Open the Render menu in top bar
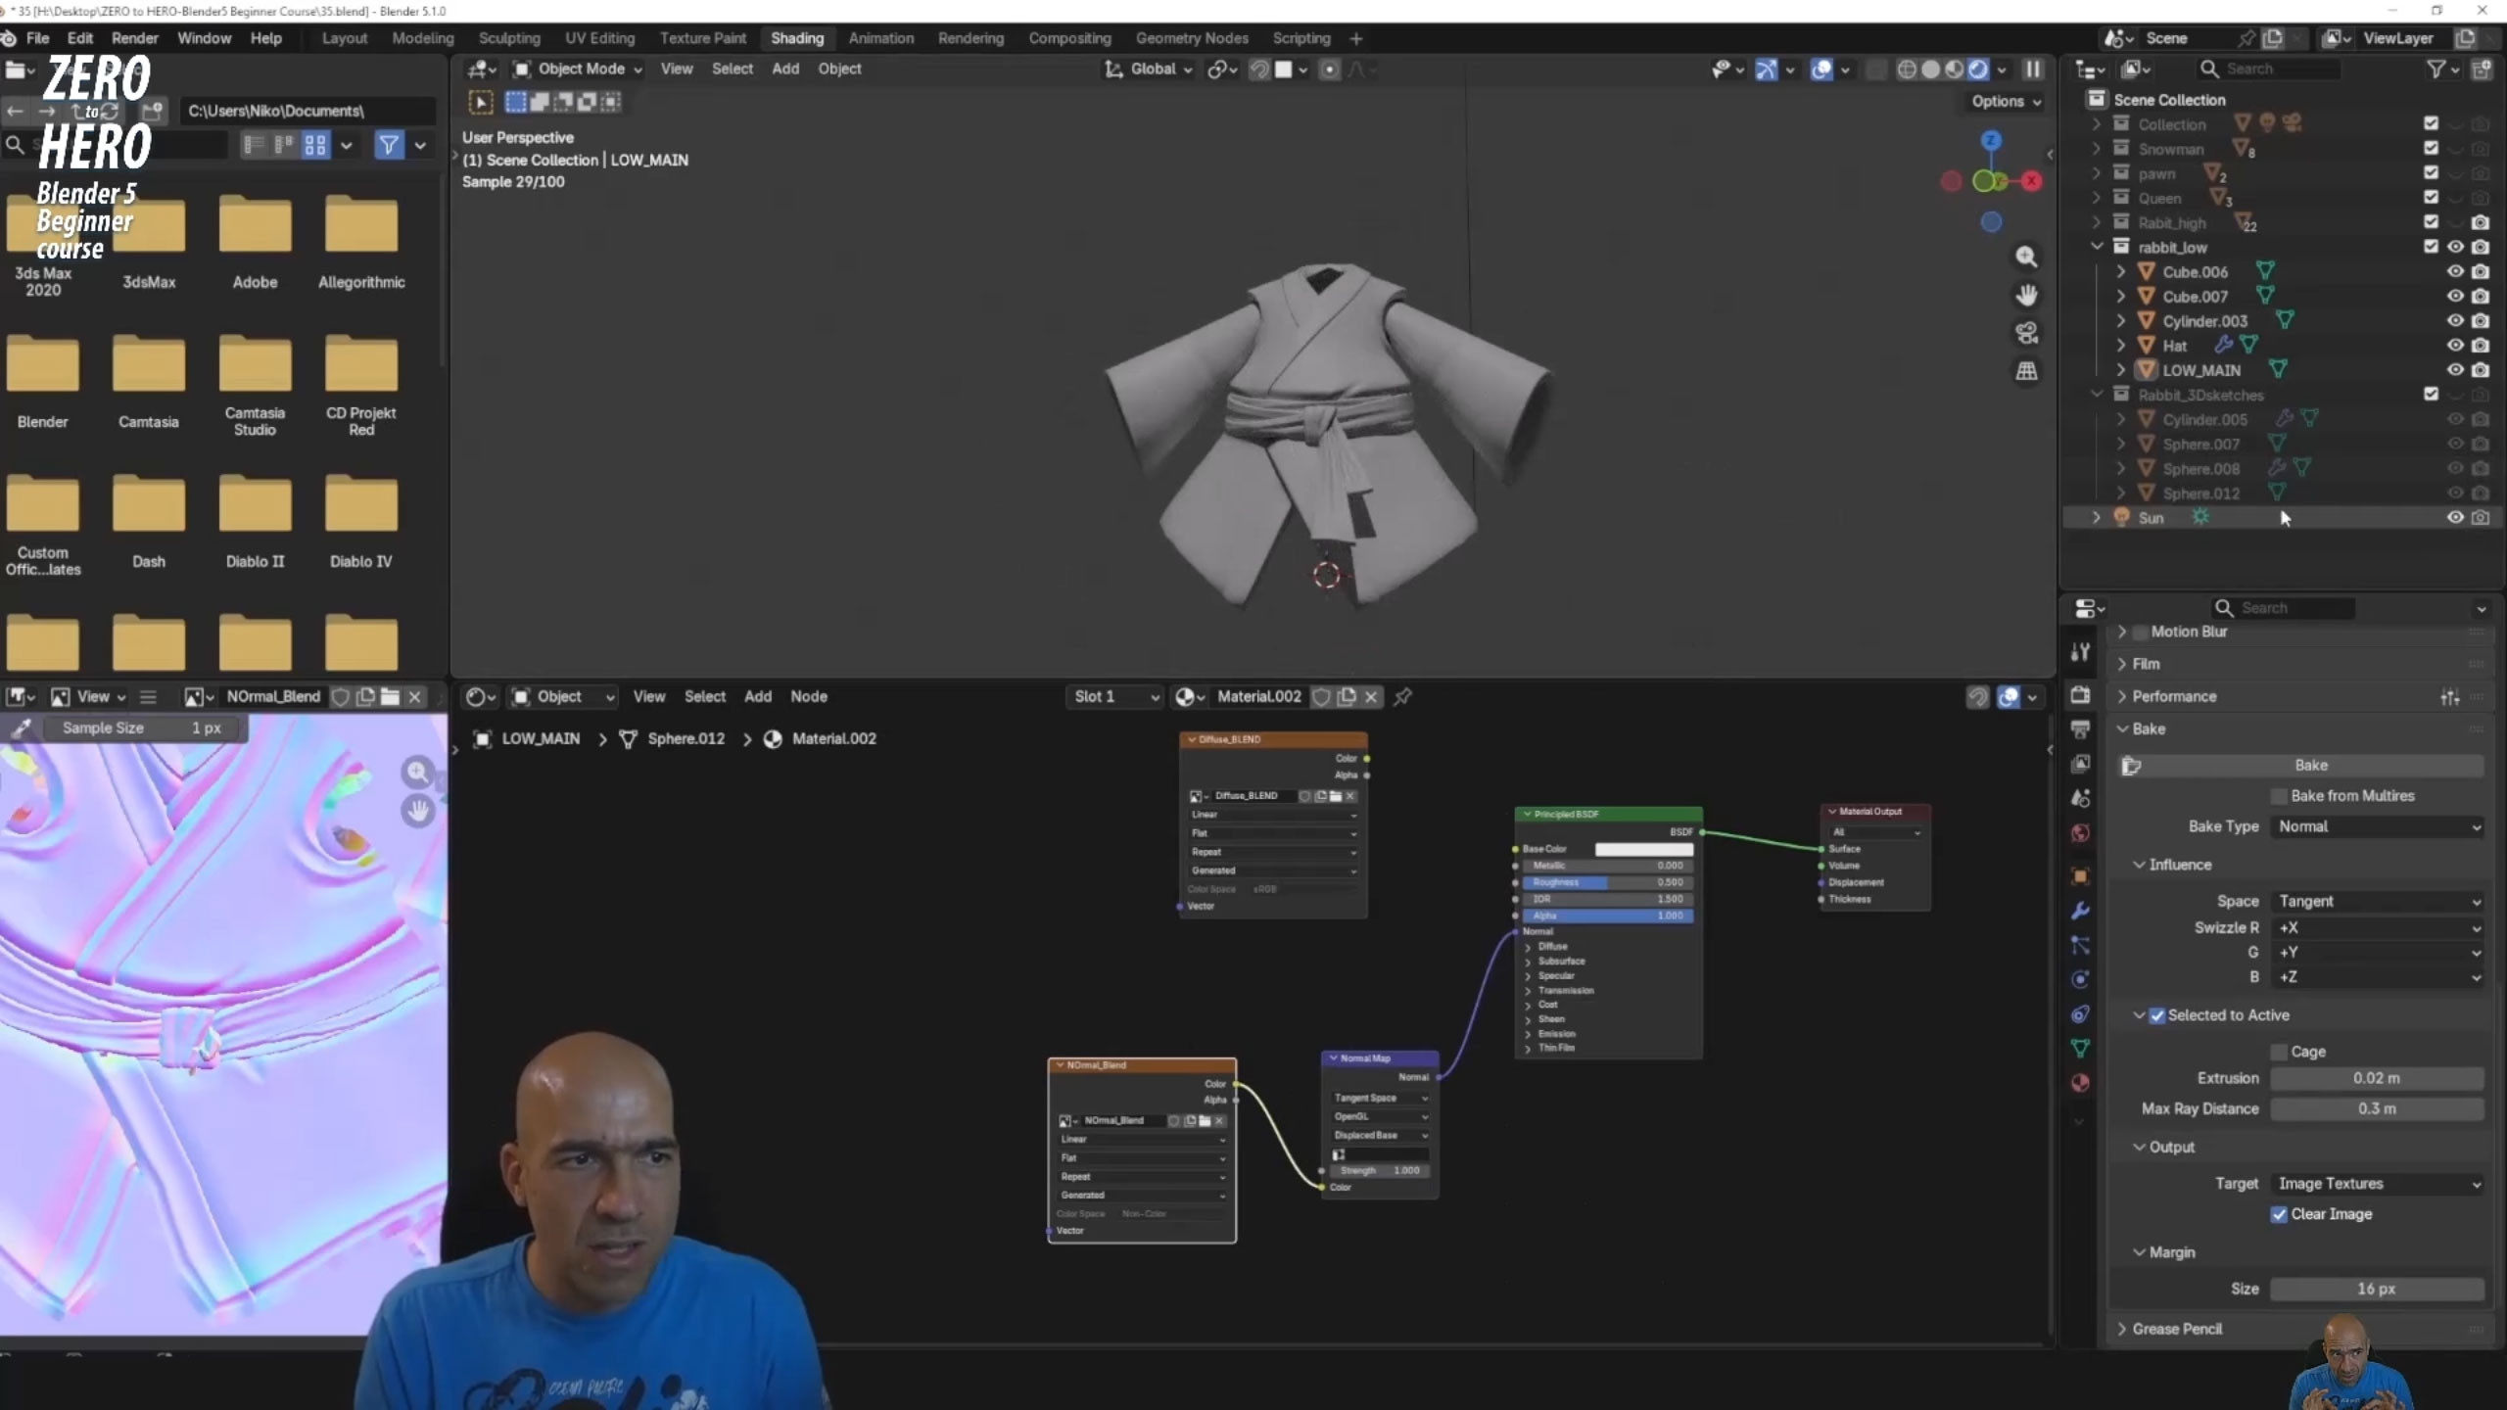2507x1410 pixels. [x=134, y=38]
